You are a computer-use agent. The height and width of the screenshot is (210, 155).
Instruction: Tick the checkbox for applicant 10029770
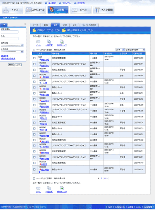pyautogui.click(x=34, y=117)
